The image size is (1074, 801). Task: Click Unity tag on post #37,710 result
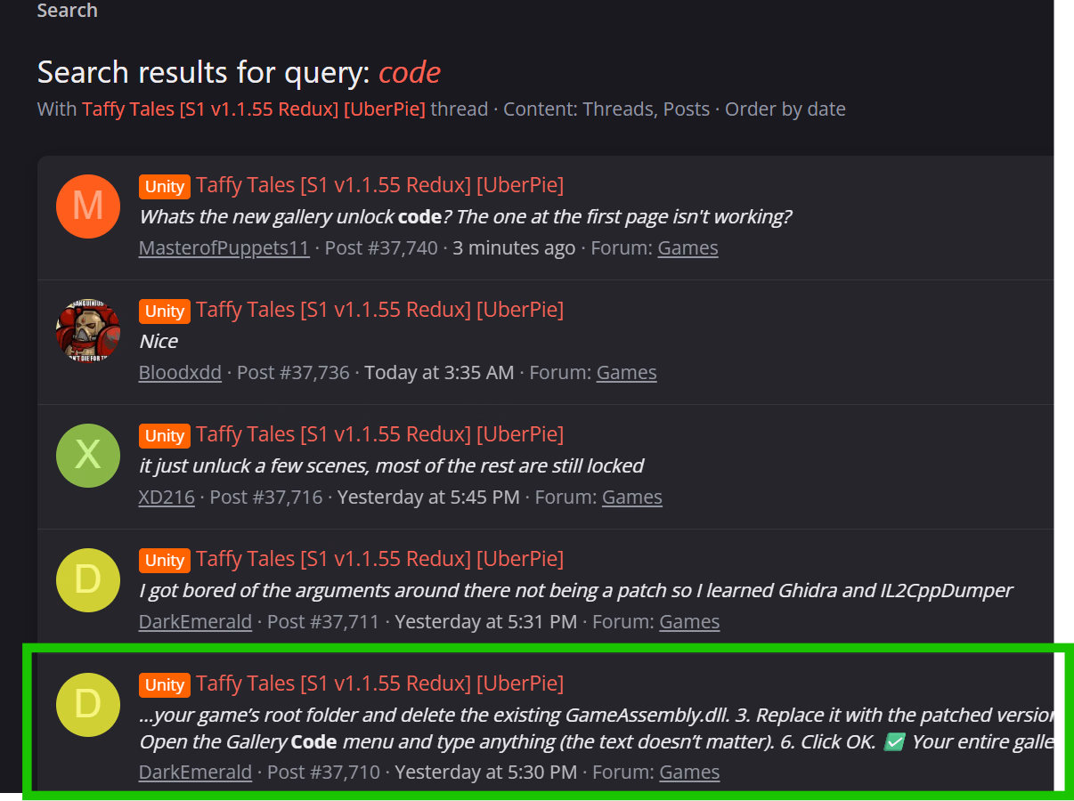(164, 684)
